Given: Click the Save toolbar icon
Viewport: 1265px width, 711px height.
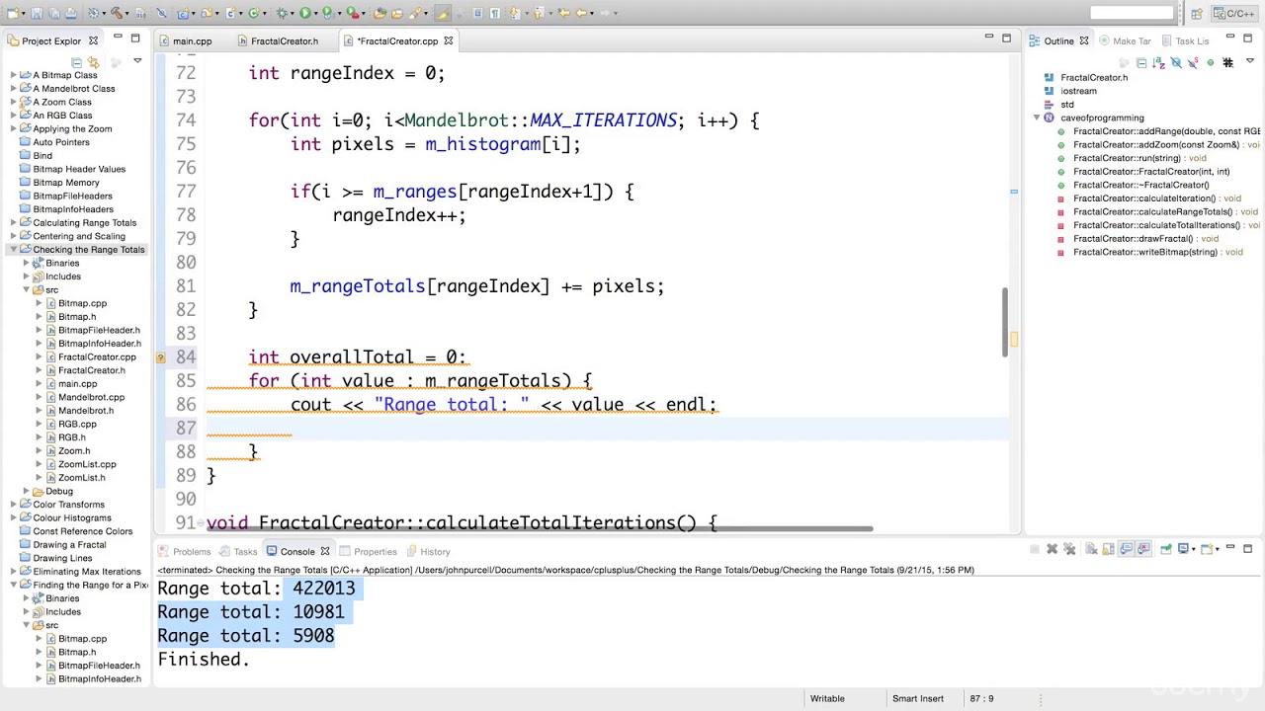Looking at the screenshot, I should click(37, 13).
